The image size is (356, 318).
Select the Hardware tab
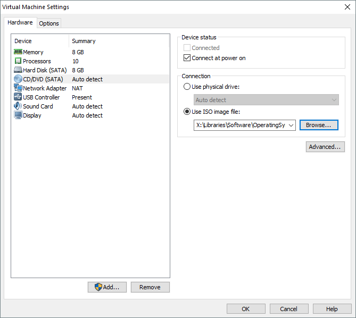pos(20,23)
